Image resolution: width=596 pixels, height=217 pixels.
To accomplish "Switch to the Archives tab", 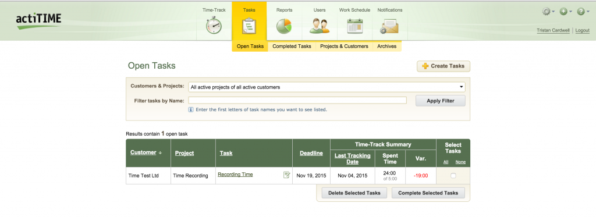I will pyautogui.click(x=387, y=47).
